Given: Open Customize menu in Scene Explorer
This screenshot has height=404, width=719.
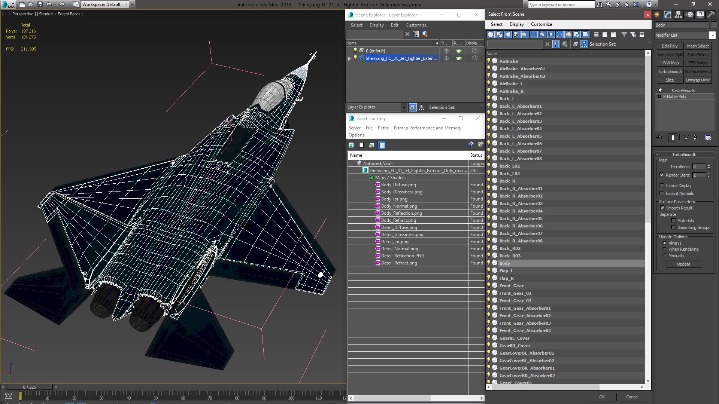Looking at the screenshot, I should 416,25.
